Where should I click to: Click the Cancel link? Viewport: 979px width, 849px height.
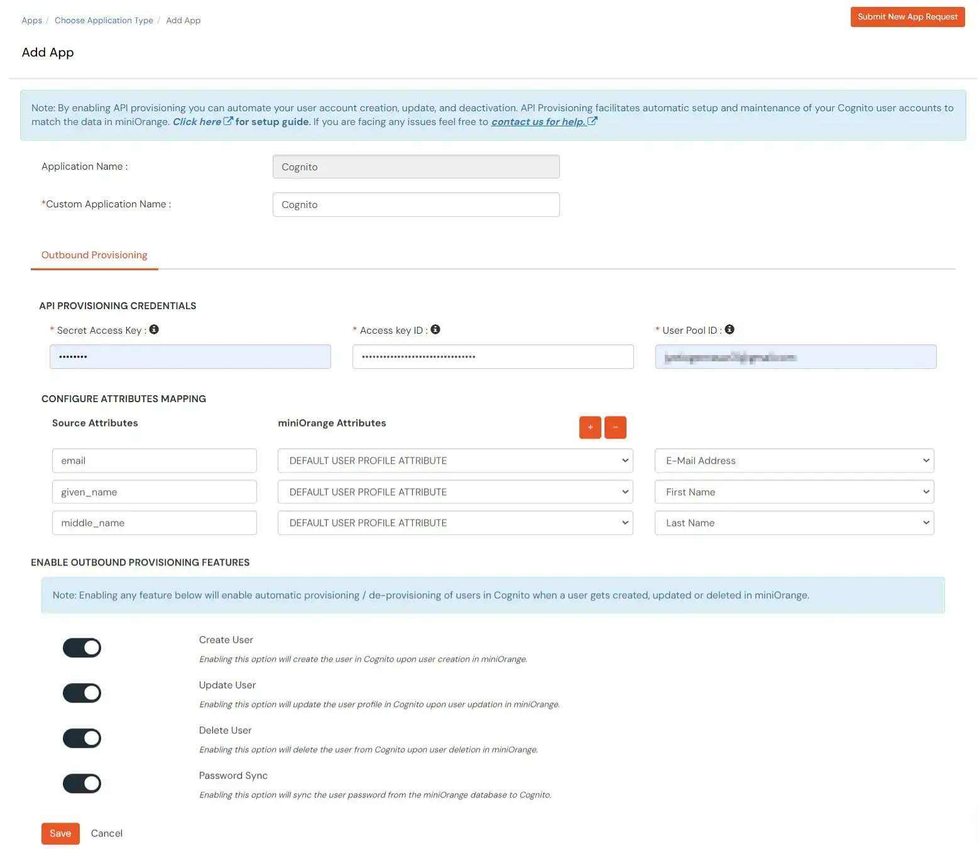pyautogui.click(x=107, y=833)
